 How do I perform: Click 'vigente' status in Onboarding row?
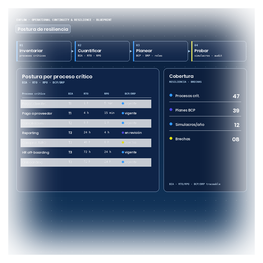tap(131, 162)
